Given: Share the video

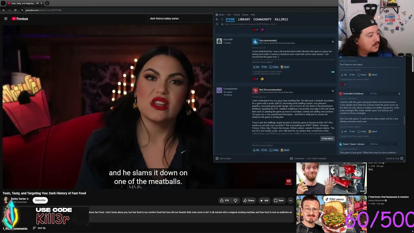Looking at the screenshot, I should pos(249,201).
